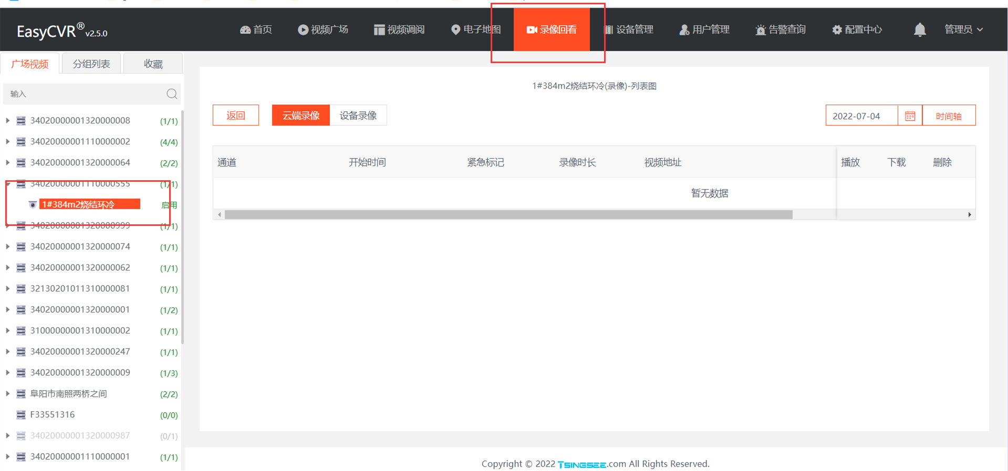1008x471 pixels.
Task: Click the 紧急标记 column header
Action: pyautogui.click(x=485, y=162)
